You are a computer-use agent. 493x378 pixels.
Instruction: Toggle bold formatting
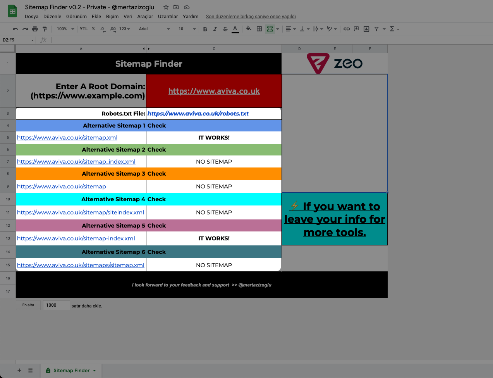click(205, 29)
